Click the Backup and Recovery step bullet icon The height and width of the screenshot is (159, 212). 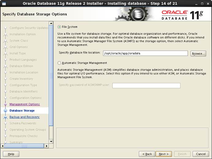click(6, 117)
